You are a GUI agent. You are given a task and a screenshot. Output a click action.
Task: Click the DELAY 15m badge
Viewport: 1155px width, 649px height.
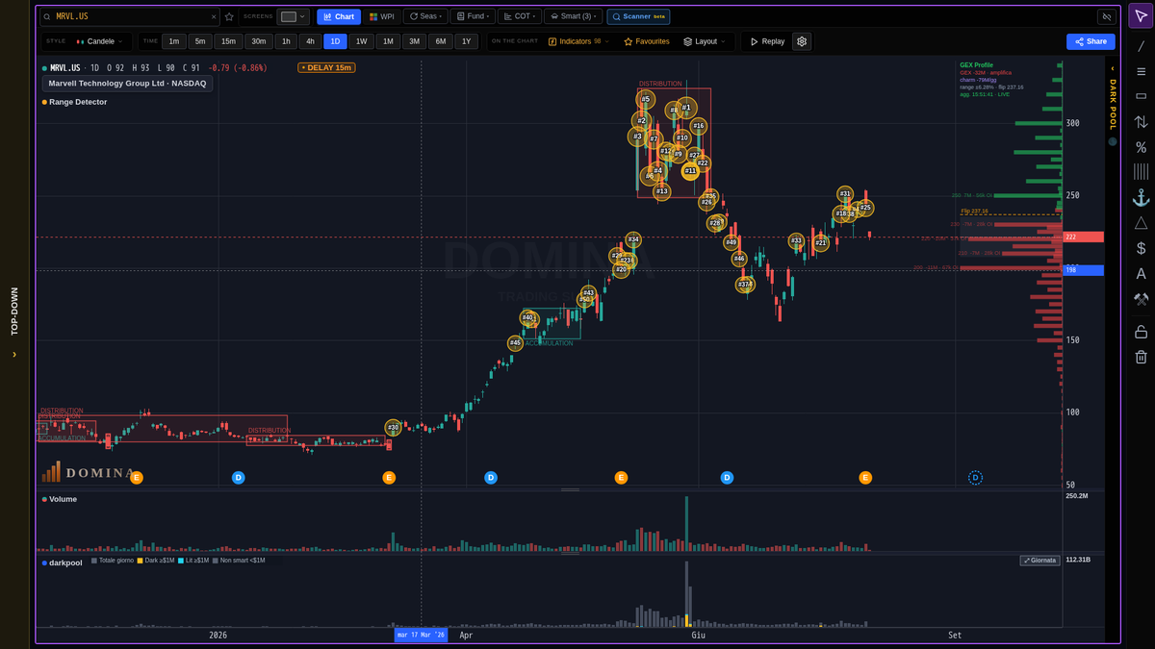326,67
